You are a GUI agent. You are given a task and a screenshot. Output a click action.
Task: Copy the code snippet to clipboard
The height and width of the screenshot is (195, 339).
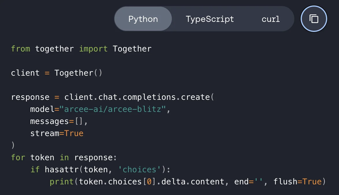pyautogui.click(x=314, y=19)
